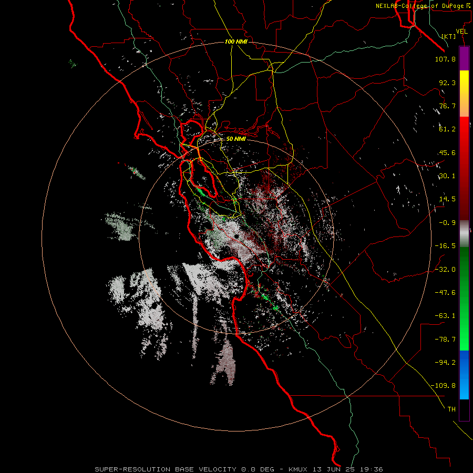Click the 30.1 legend value
Screen dimensions: 473x473
[447, 176]
